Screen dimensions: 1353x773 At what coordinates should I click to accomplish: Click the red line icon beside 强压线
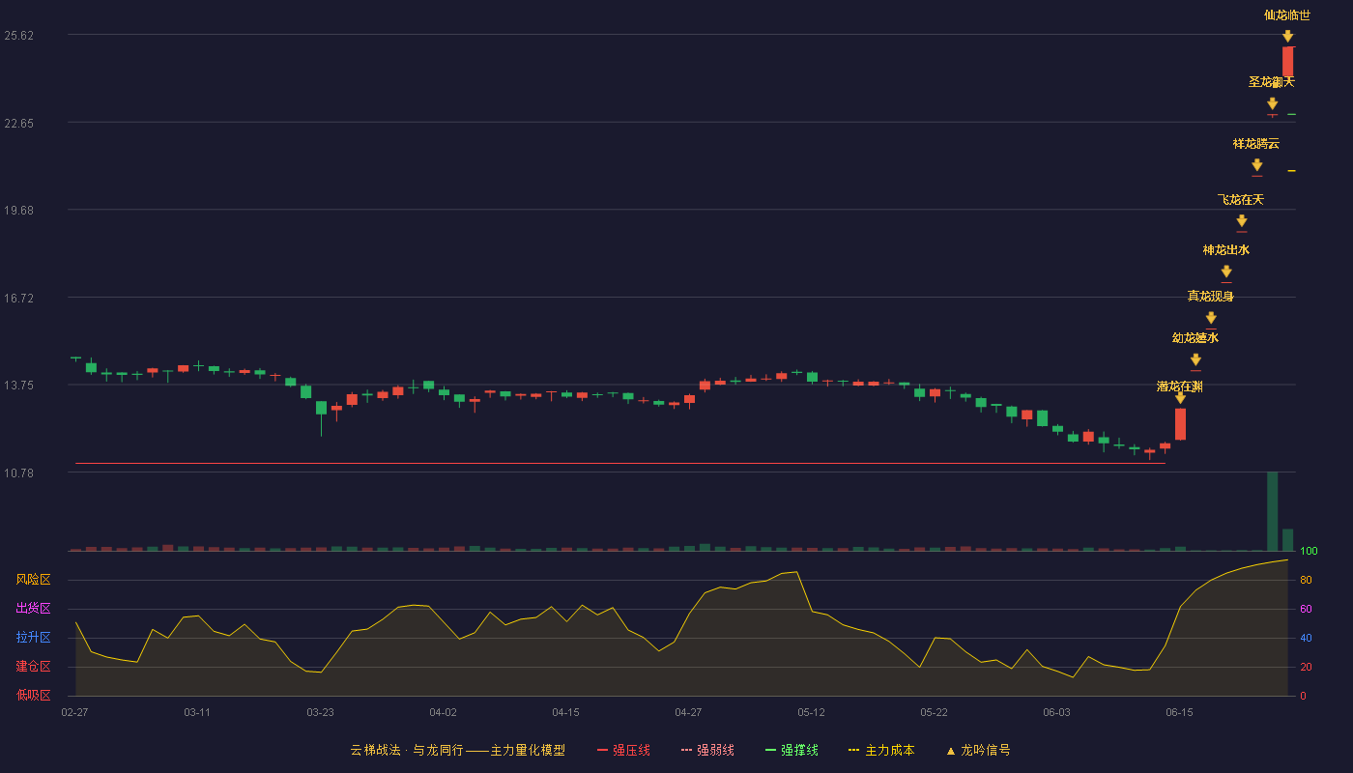click(602, 750)
